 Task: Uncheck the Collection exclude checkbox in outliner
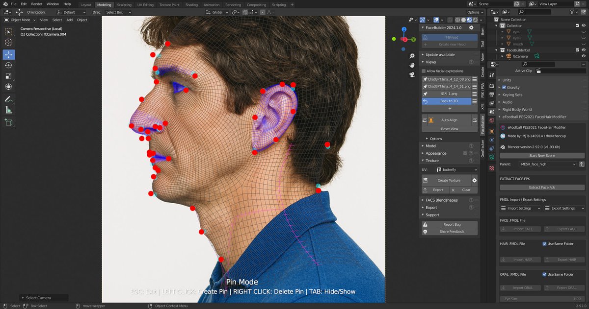point(577,25)
